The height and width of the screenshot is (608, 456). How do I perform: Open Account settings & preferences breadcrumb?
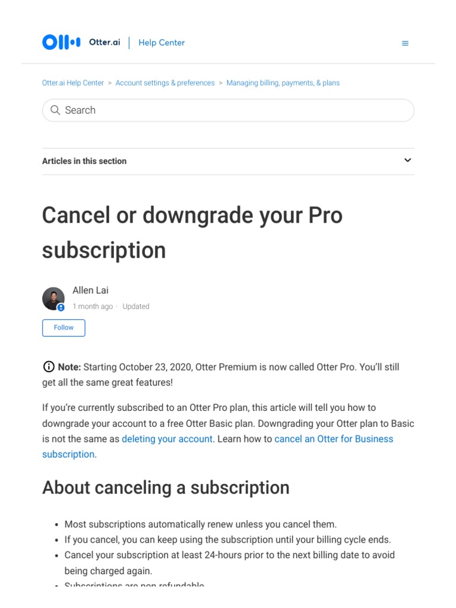[x=165, y=83]
